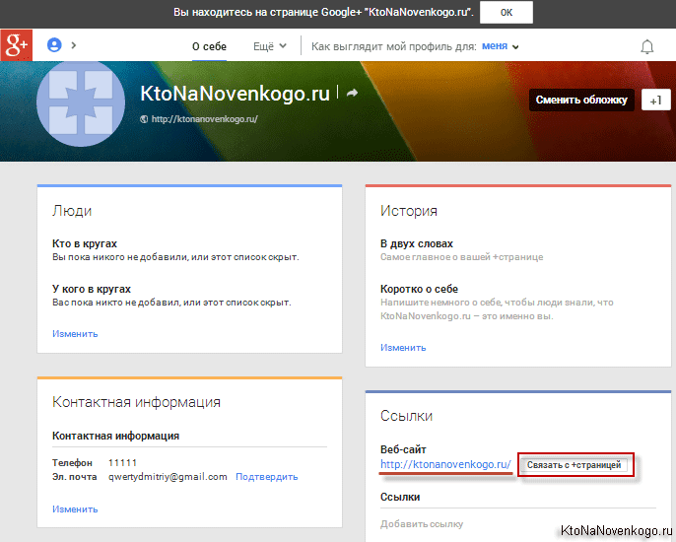The image size is (676, 542).
Task: Click the 'У кого в кругах' heading
Action: [92, 289]
